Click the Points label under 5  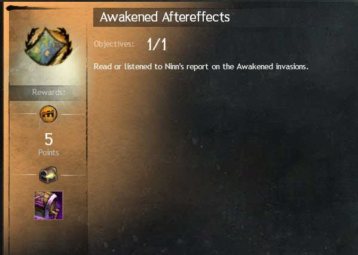point(48,153)
